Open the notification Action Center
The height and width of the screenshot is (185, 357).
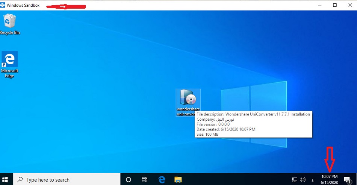(347, 180)
